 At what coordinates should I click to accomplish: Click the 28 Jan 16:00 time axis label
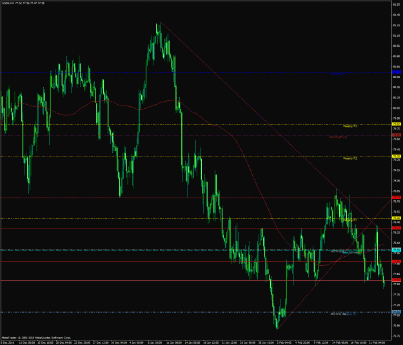tap(266, 342)
